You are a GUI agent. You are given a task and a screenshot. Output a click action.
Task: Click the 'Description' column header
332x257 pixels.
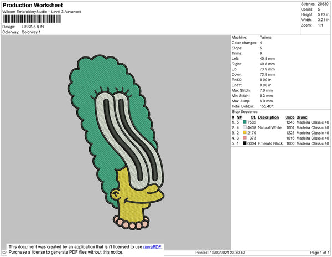268,117
